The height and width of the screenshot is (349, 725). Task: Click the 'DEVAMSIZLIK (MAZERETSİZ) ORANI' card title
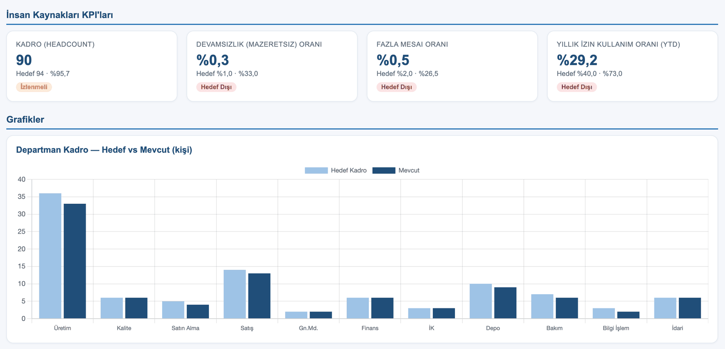pyautogui.click(x=259, y=44)
